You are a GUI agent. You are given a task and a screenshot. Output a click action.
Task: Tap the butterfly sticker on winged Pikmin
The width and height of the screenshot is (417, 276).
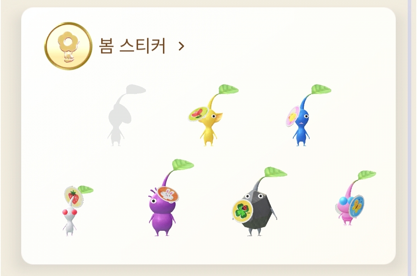356,206
